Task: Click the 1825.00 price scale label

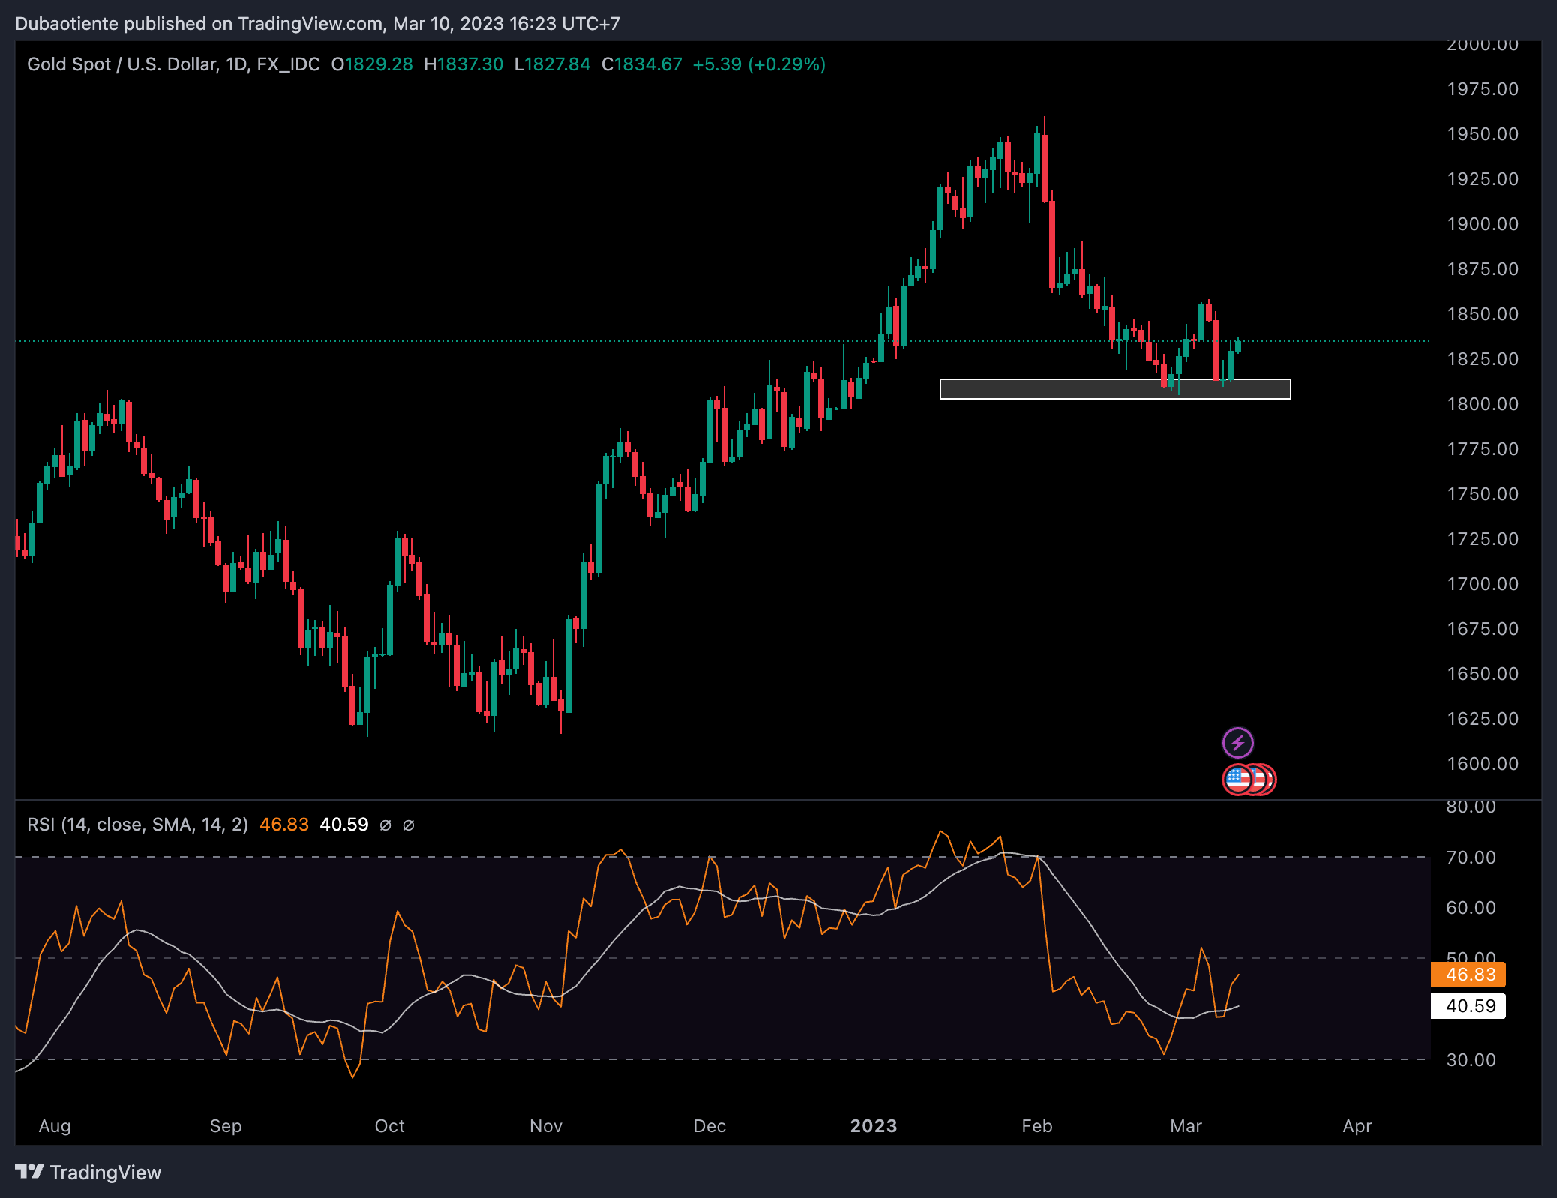Action: tap(1483, 359)
